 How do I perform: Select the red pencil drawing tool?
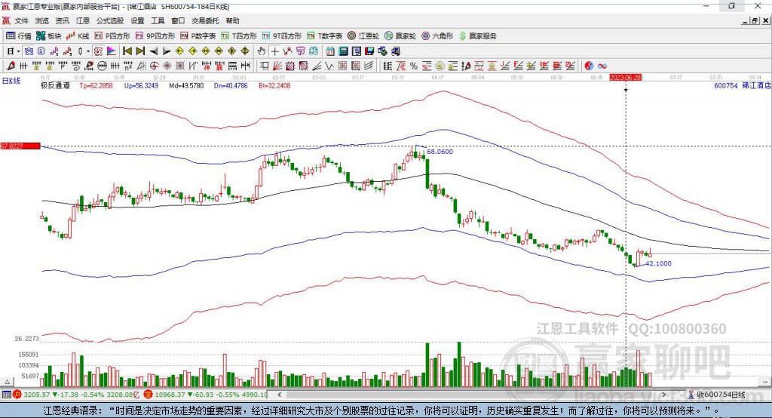pos(11,66)
